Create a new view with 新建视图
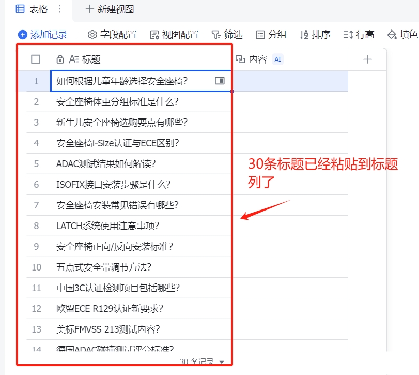The image size is (419, 375). click(x=110, y=9)
